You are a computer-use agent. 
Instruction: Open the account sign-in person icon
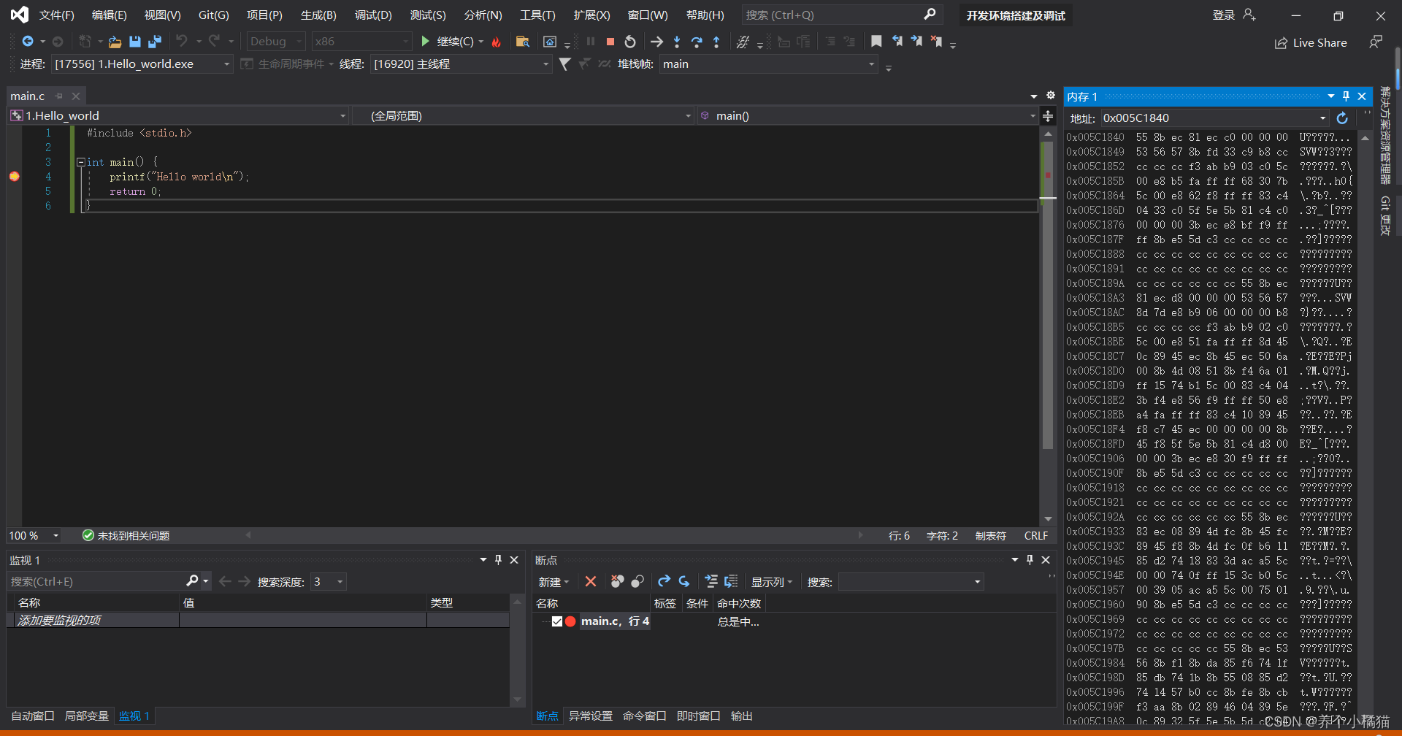tap(1249, 15)
